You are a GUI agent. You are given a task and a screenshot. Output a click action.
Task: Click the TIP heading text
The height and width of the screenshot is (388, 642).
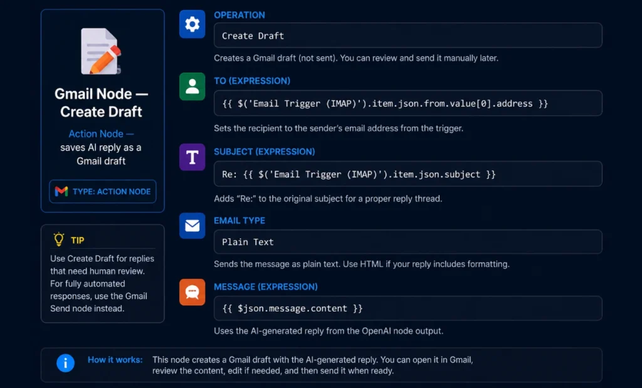pos(77,240)
